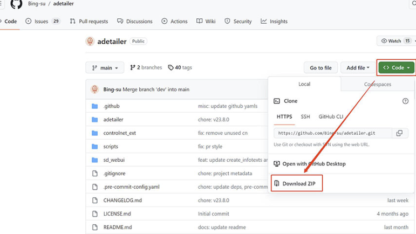Open the .gitignore file
The image size is (416, 234).
[114, 174]
